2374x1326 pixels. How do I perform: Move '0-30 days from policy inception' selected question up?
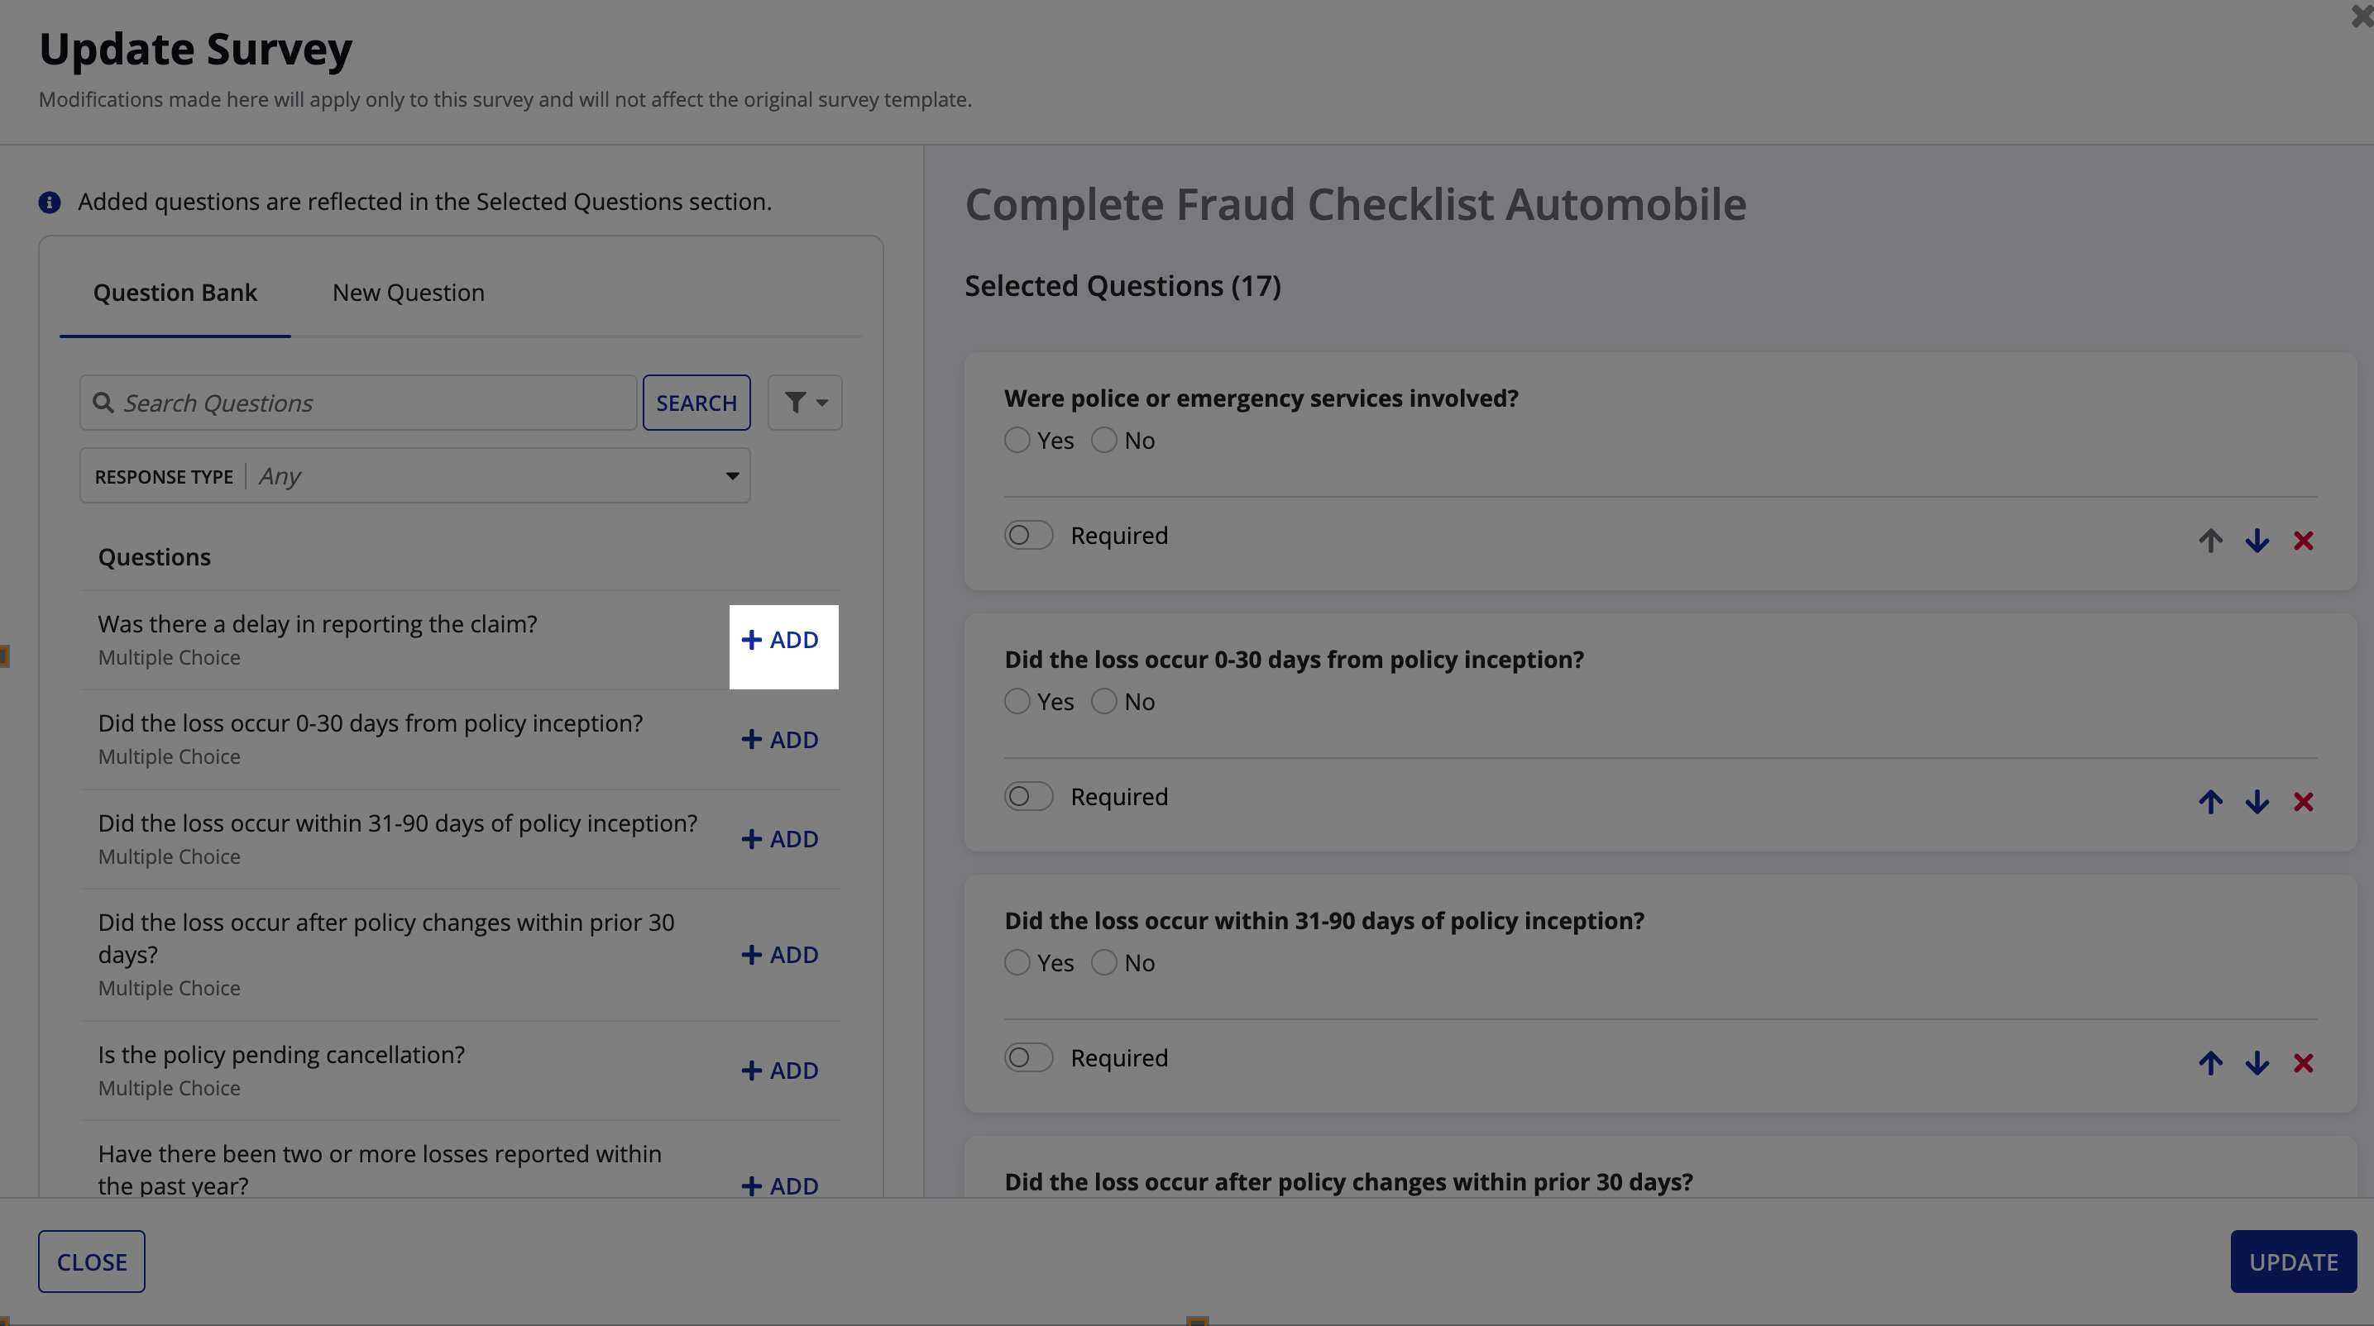(2210, 802)
